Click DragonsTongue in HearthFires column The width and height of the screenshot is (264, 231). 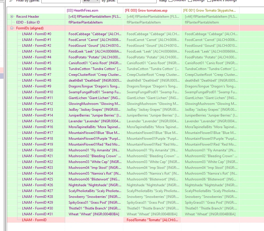(x=94, y=86)
